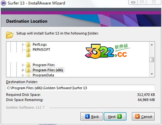Click the folder tree scroll up arrow
Viewport: 162px width, 125px height.
[x=152, y=45]
